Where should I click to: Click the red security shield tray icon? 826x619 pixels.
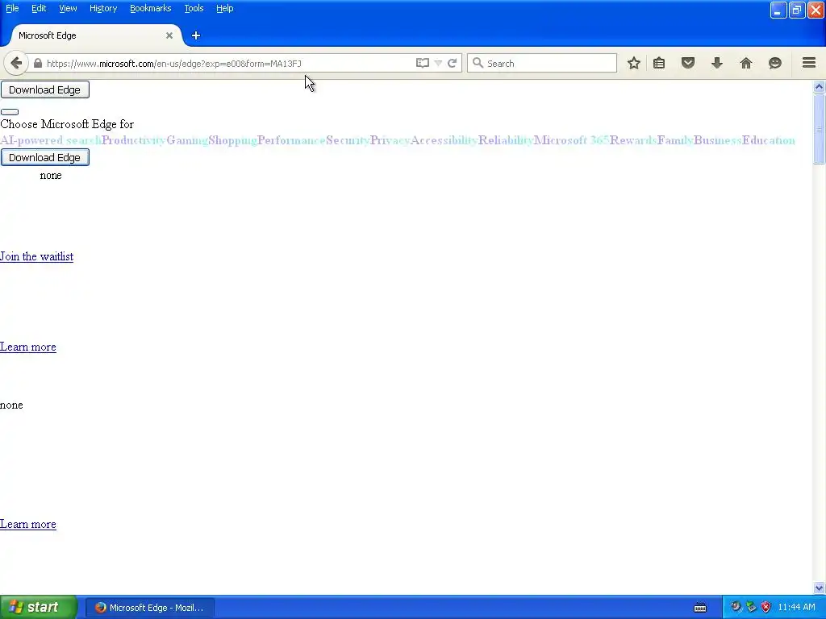click(766, 608)
